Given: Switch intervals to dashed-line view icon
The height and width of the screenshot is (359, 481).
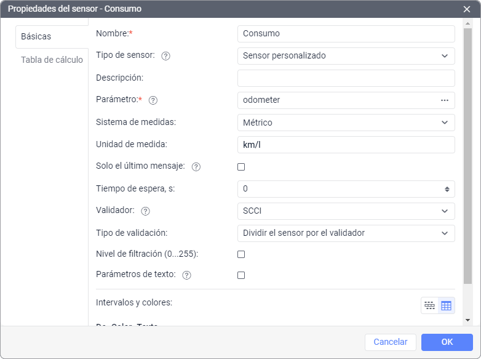Looking at the screenshot, I should coord(429,305).
